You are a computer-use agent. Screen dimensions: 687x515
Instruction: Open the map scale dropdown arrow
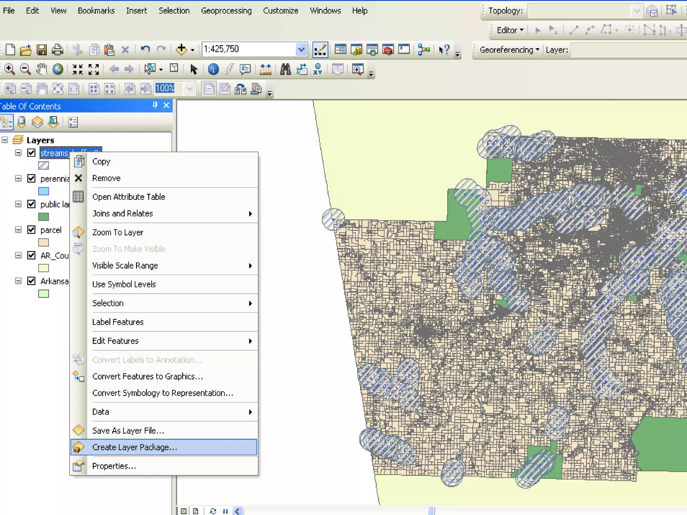point(301,50)
